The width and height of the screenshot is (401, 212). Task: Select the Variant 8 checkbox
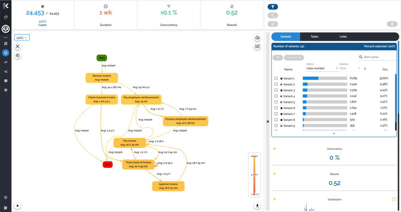[x=276, y=119]
